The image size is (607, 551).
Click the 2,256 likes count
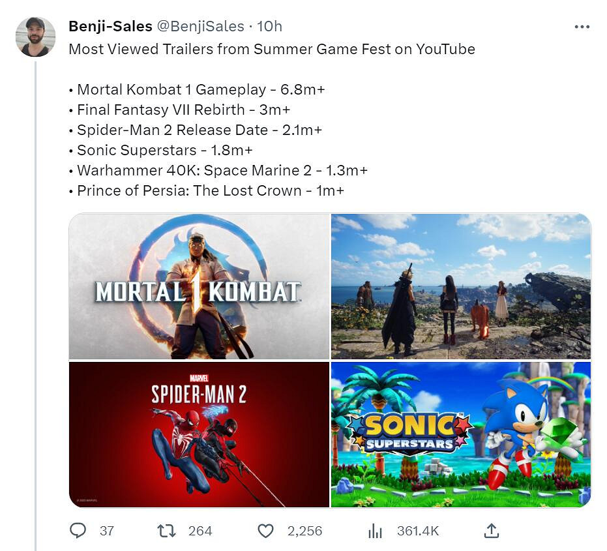(x=304, y=531)
